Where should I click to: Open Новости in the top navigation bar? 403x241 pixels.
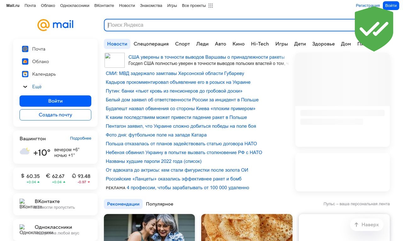coord(127,6)
